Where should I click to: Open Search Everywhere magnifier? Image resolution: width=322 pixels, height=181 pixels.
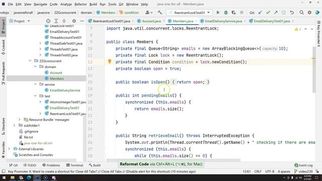[301, 13]
